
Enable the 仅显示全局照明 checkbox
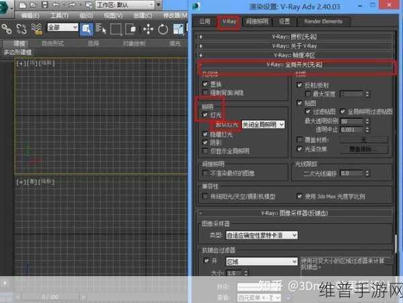coord(205,151)
